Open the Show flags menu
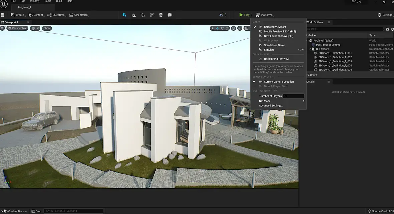Viewport: 394px width, 214px height. click(x=47, y=28)
